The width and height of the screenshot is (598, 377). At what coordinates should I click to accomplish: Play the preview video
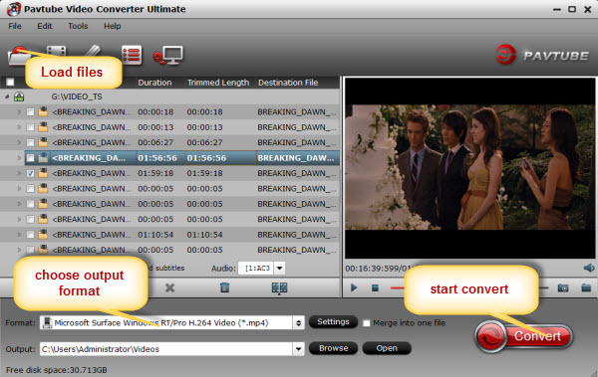click(354, 287)
